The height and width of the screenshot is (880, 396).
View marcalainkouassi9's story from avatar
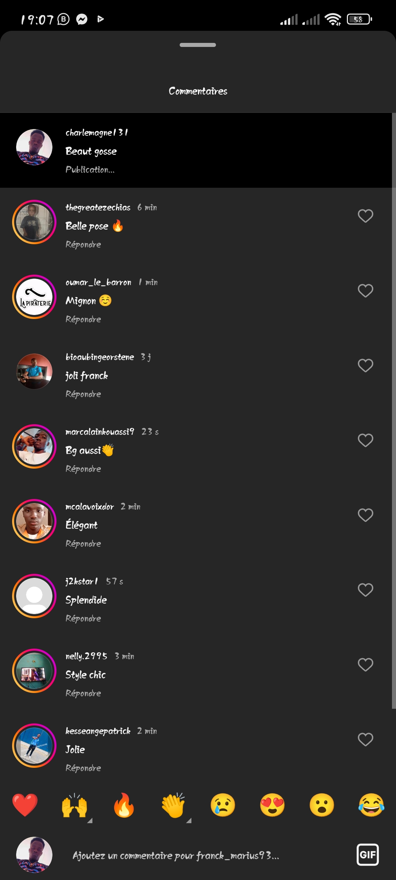(x=34, y=447)
